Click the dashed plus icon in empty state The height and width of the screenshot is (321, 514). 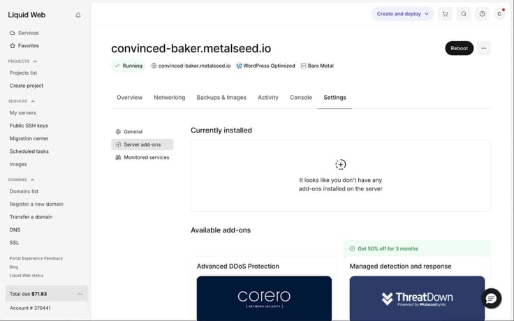click(341, 165)
